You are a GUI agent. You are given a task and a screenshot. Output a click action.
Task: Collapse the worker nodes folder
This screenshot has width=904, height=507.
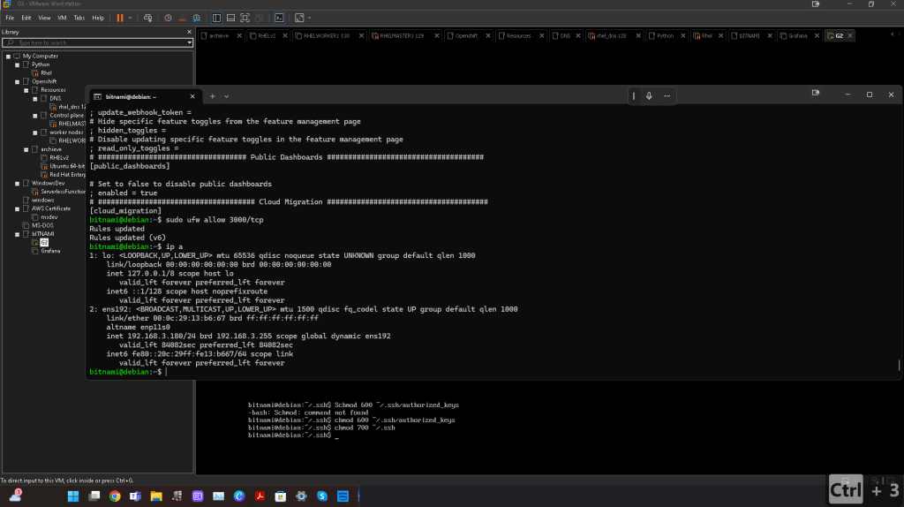(35, 132)
